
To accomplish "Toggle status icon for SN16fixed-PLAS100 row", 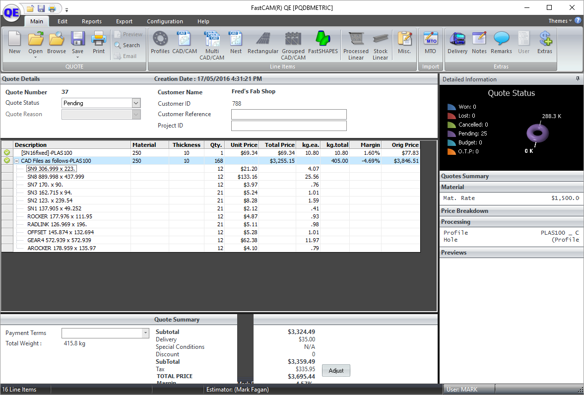I will point(7,153).
